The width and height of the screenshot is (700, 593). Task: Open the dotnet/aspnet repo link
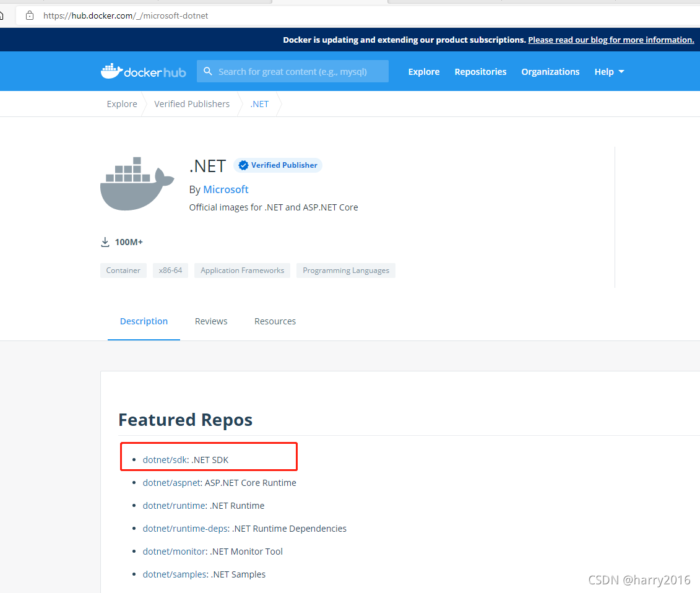pos(172,483)
